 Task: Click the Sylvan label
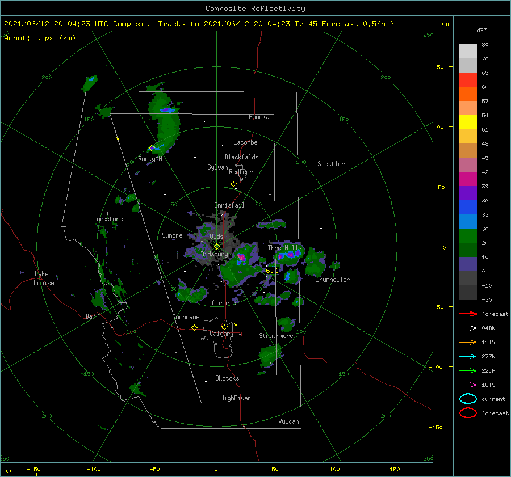point(217,167)
